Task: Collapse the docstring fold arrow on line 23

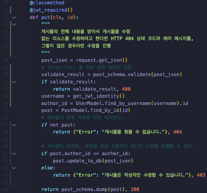Action: pyautogui.click(x=14, y=25)
